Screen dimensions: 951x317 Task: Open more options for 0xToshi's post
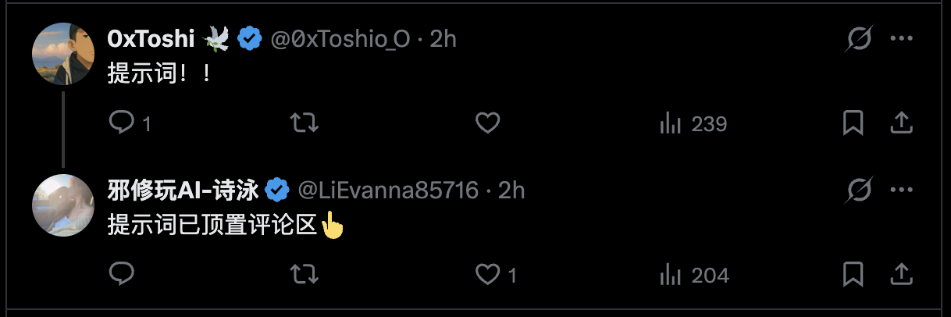coord(902,39)
